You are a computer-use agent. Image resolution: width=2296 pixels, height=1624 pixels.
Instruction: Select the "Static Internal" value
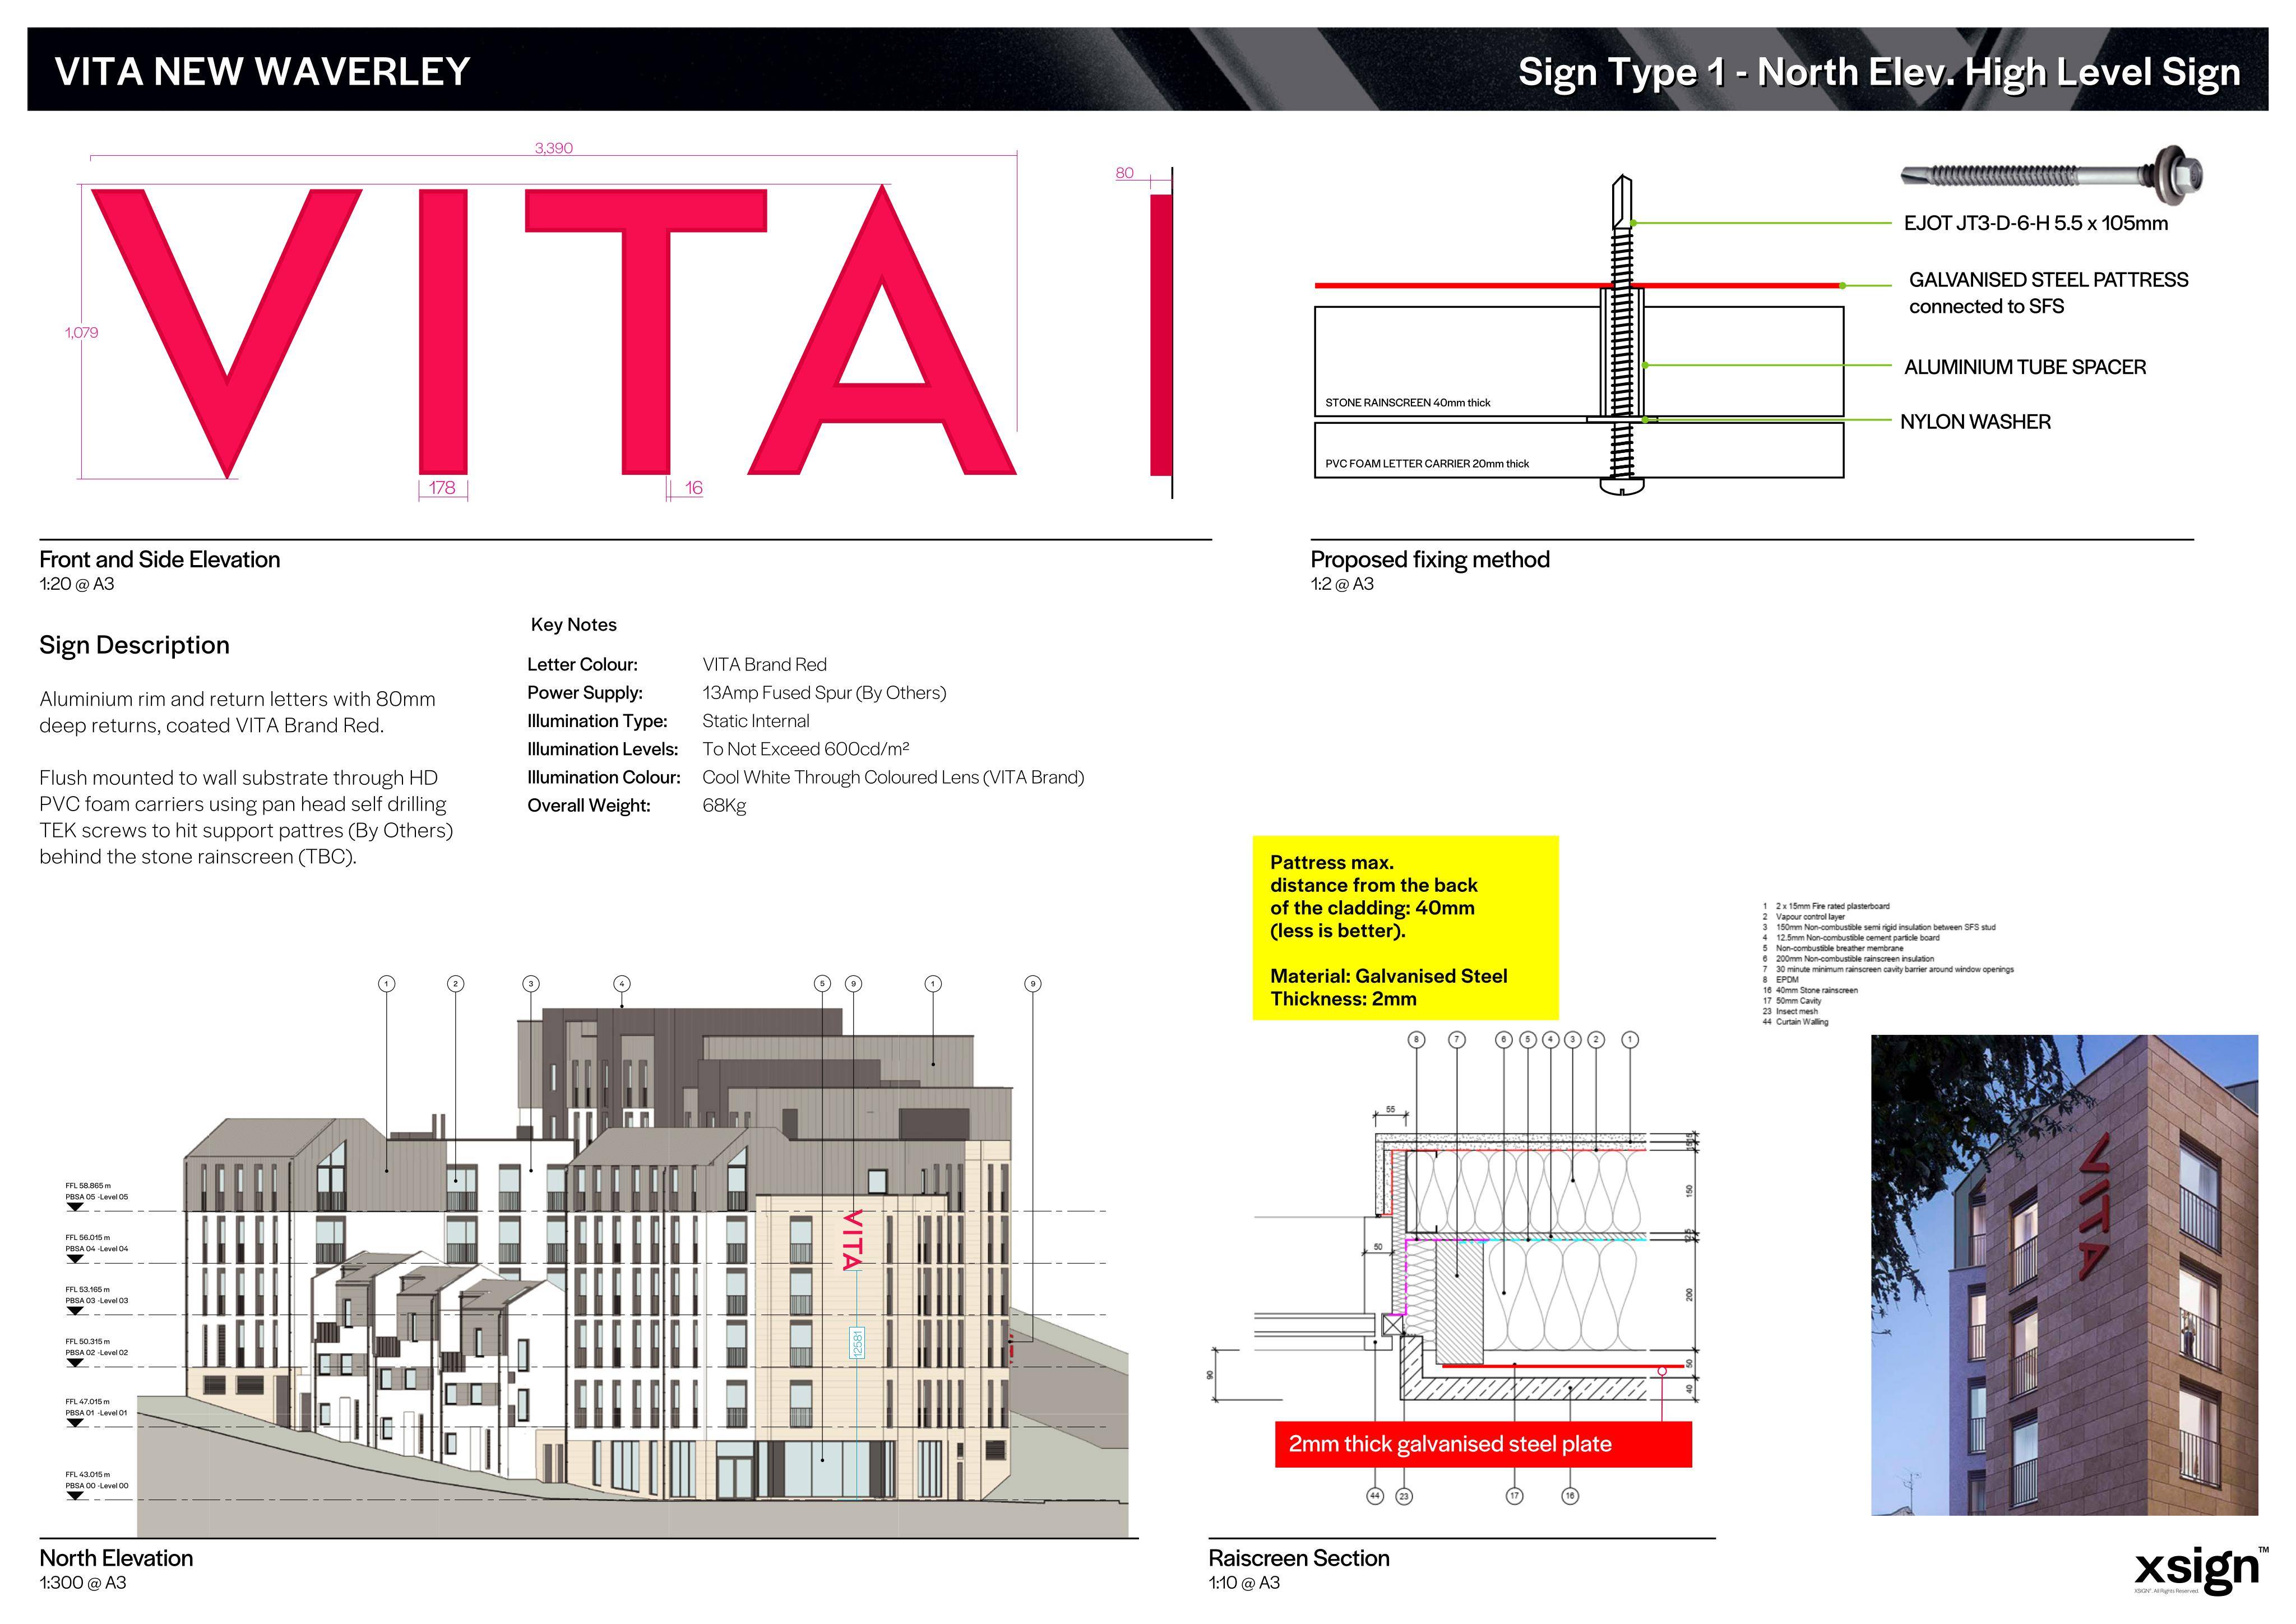tap(756, 721)
